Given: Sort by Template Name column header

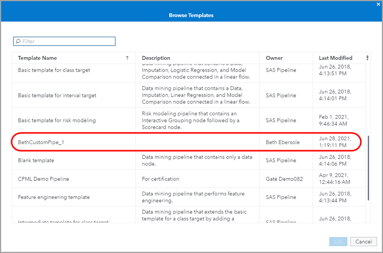Looking at the screenshot, I should tap(37, 58).
